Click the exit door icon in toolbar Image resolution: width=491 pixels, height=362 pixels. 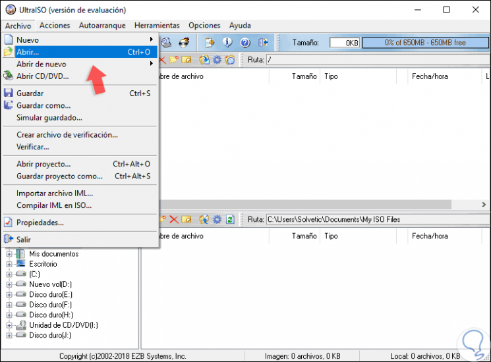263,43
